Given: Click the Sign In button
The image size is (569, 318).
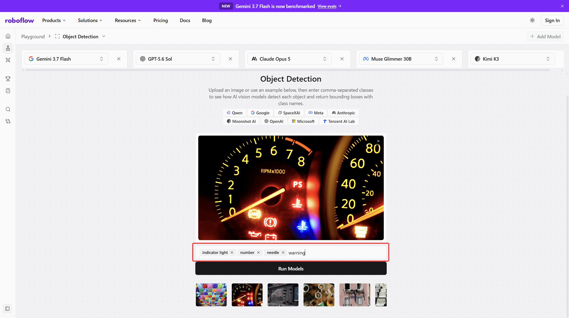Looking at the screenshot, I should pyautogui.click(x=552, y=20).
